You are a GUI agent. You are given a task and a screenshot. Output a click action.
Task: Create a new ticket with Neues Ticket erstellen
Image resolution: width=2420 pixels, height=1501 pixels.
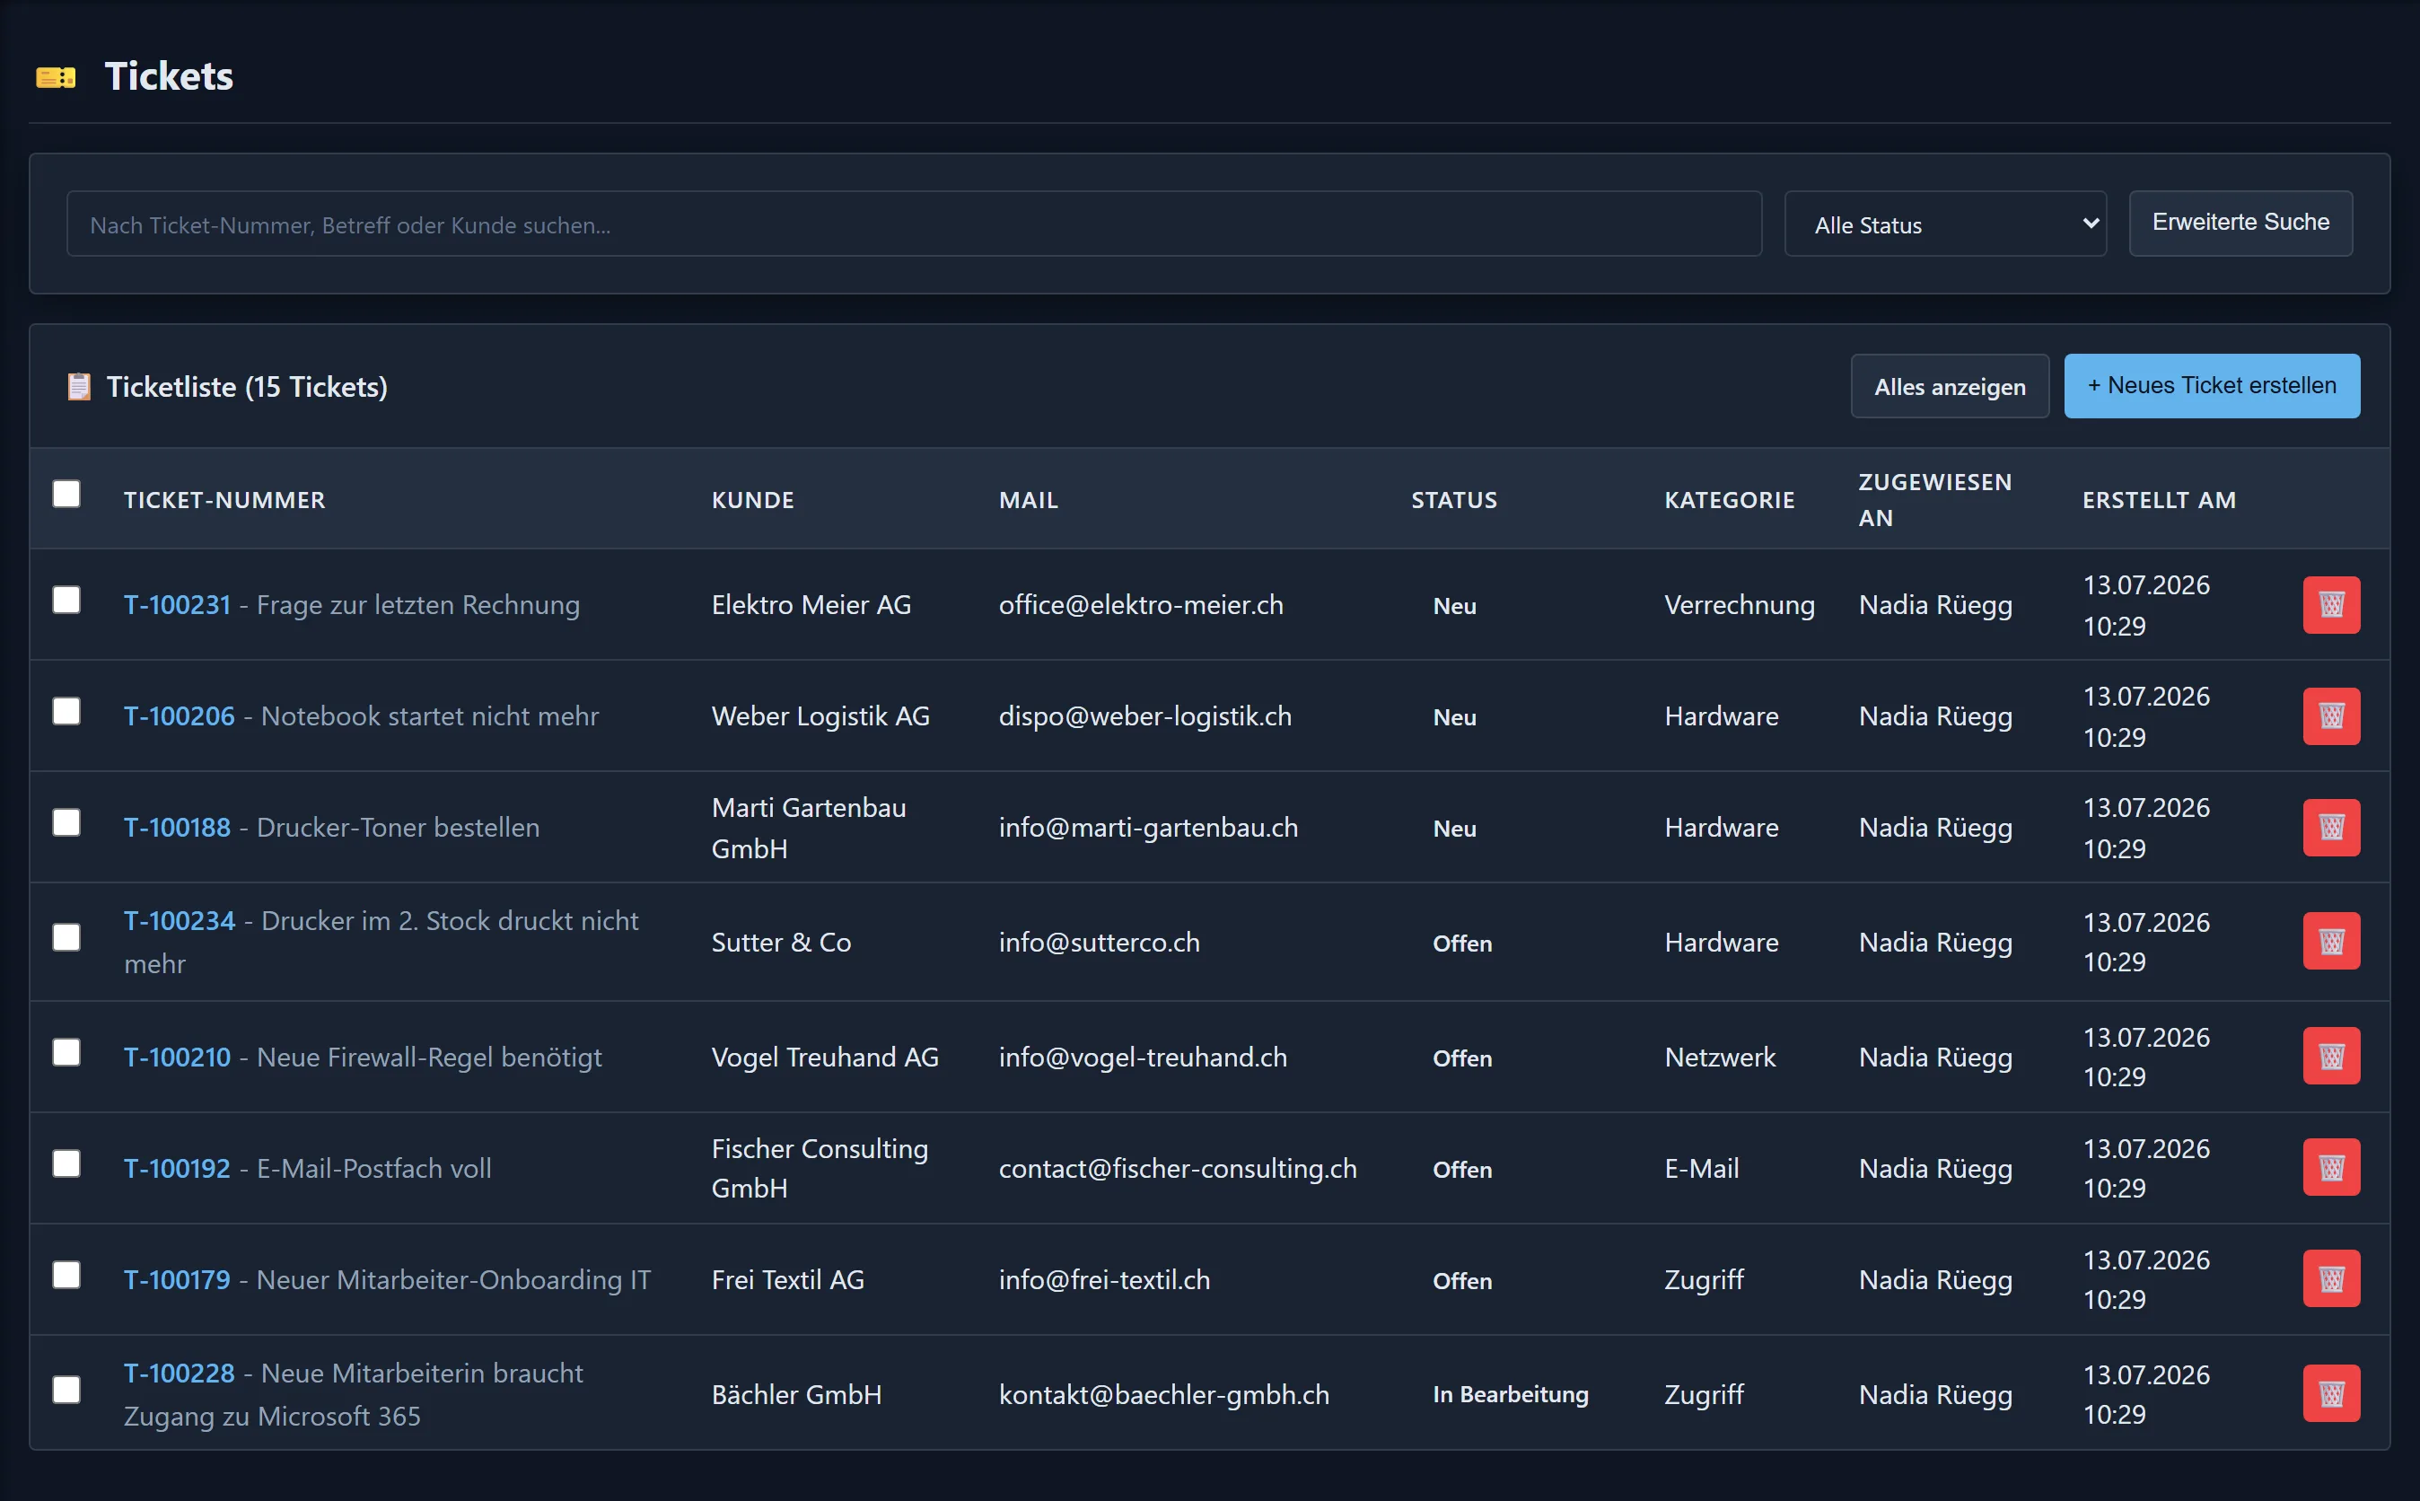point(2212,386)
